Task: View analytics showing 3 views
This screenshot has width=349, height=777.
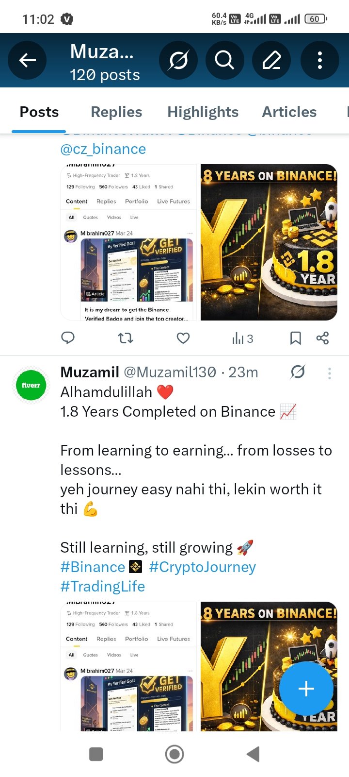Action: (242, 338)
